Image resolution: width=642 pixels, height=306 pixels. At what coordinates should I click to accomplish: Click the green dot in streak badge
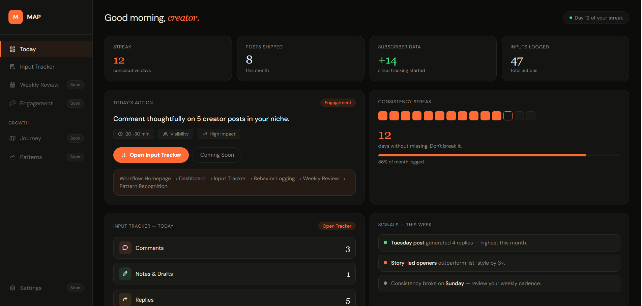coord(571,18)
